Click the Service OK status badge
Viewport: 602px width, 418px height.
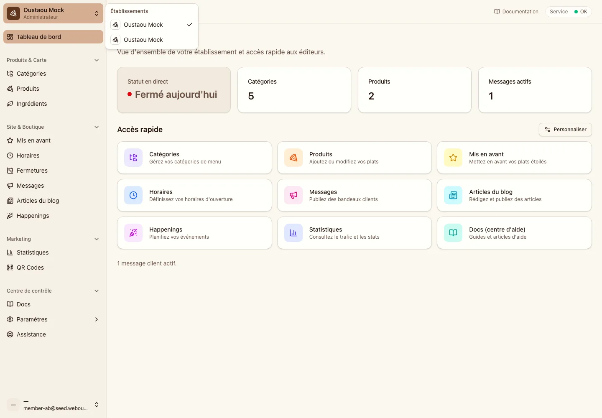(x=569, y=12)
